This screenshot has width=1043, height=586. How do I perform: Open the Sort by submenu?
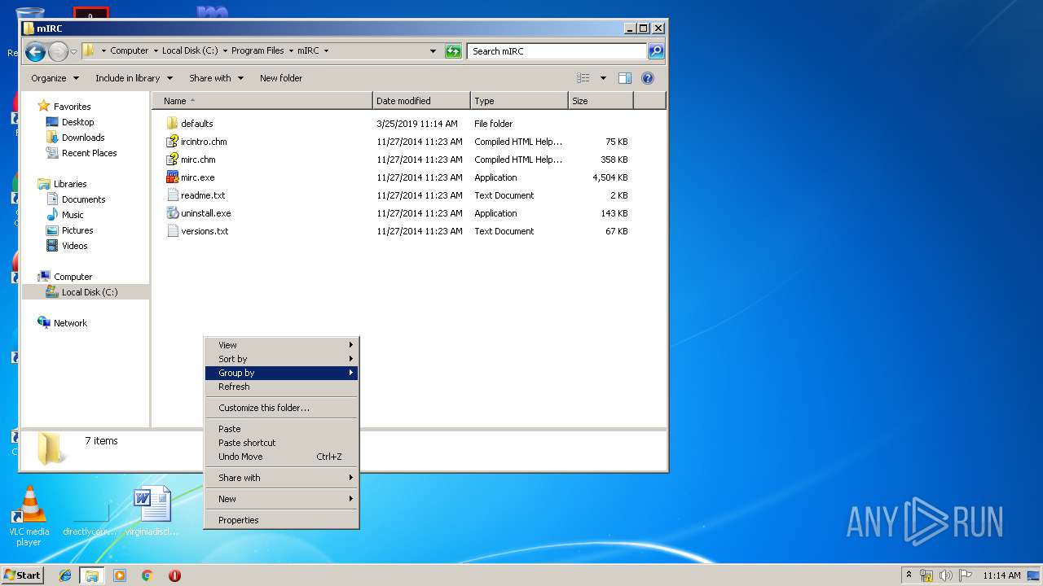281,359
